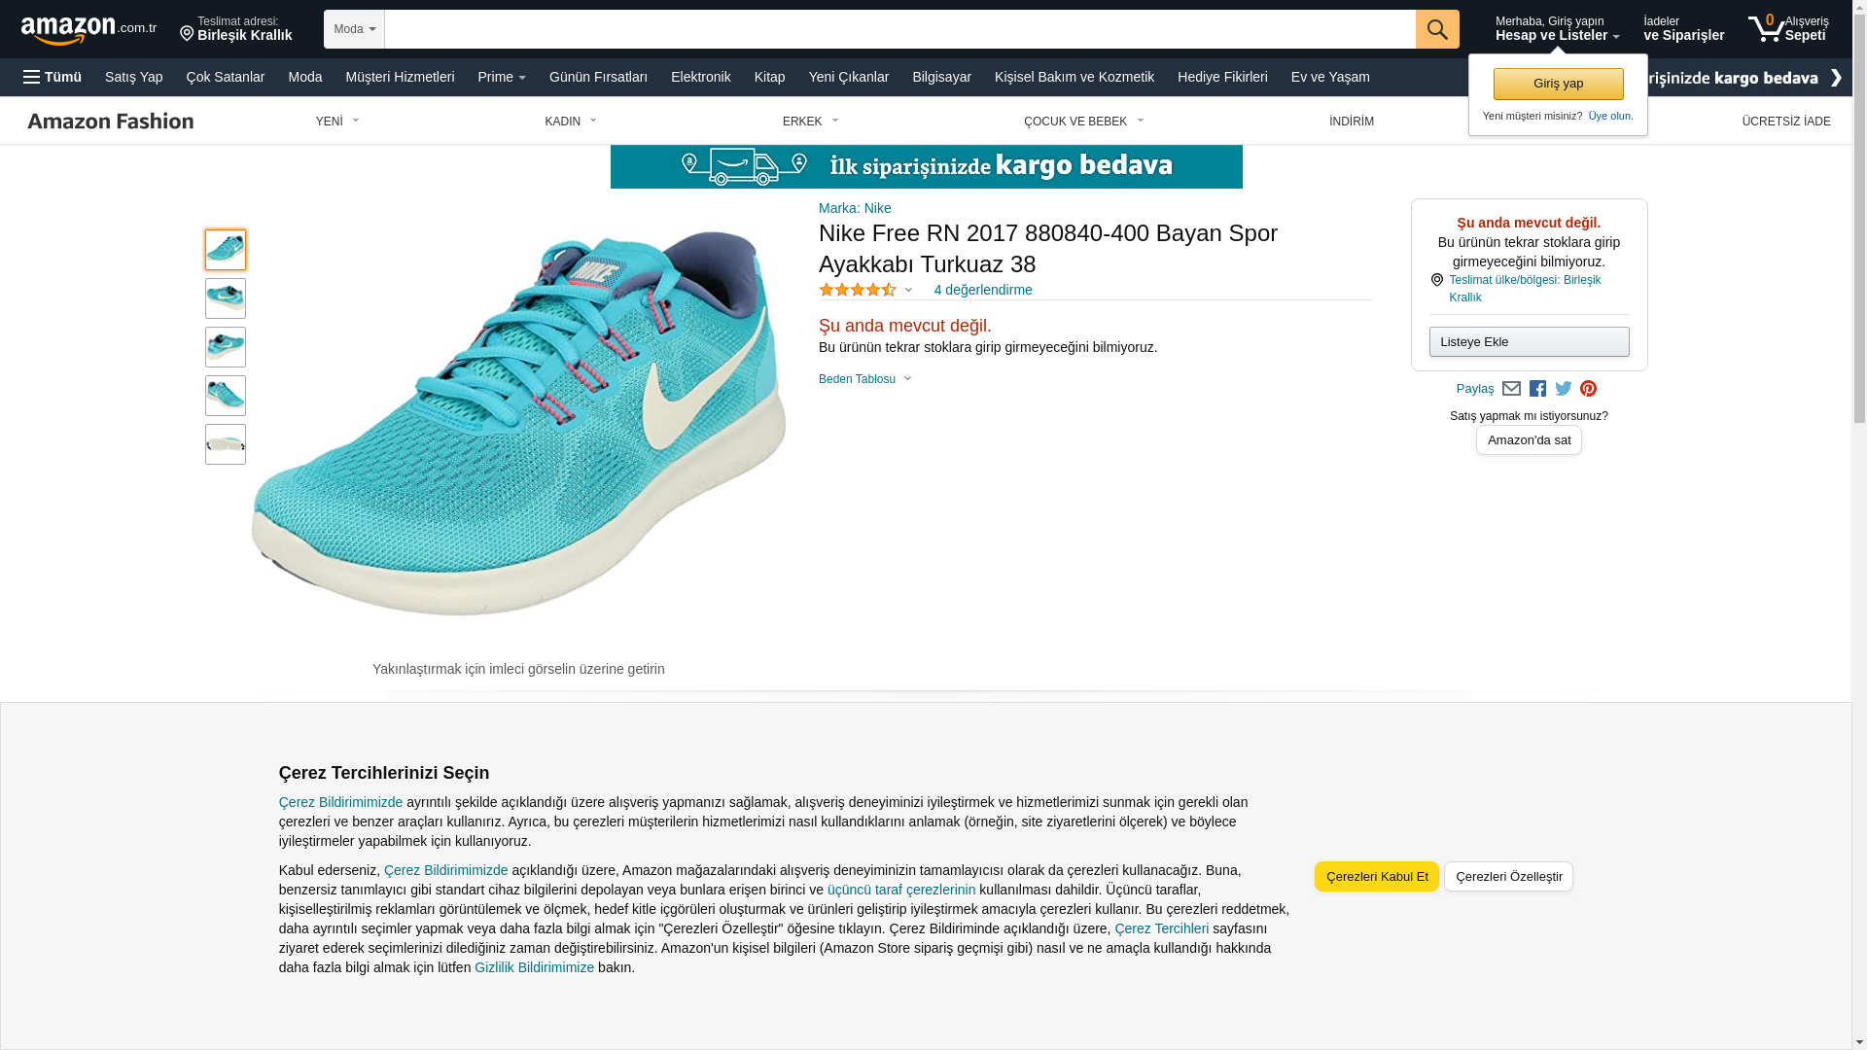Expand the KADIN fashion menu
Viewport: 1867px width, 1050px height.
[570, 122]
